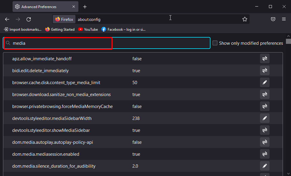291x176 pixels.
Task: Toggle dom.media.mediasession.enabled preference
Action: (264, 154)
